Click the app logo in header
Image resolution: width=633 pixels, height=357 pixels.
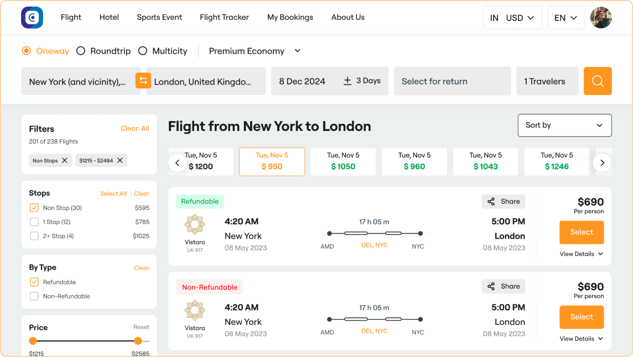pos(32,18)
